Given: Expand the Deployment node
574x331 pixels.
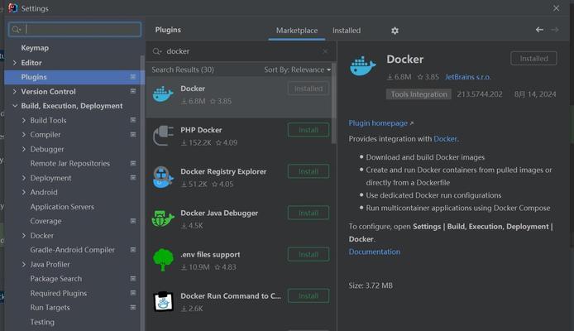Looking at the screenshot, I should [24, 178].
